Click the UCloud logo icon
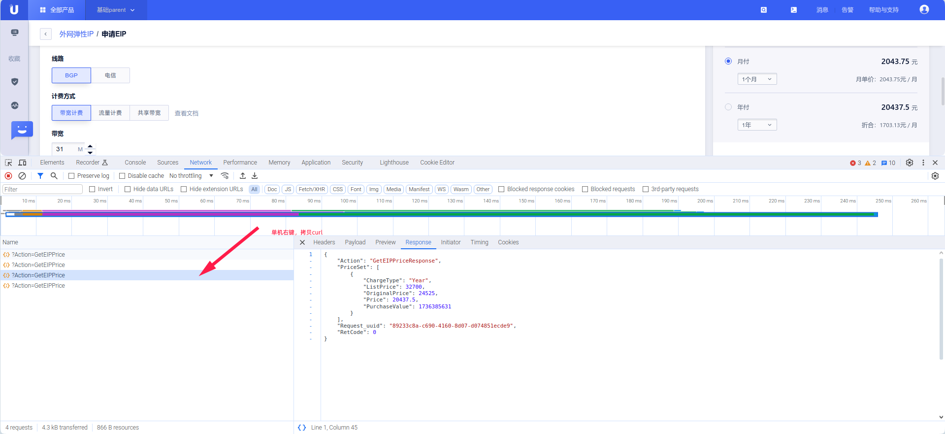 click(14, 9)
